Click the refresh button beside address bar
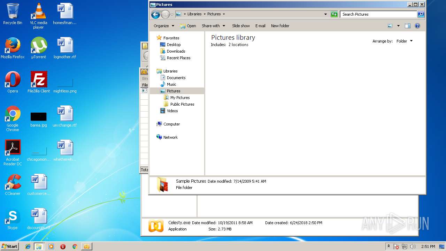 [x=334, y=14]
